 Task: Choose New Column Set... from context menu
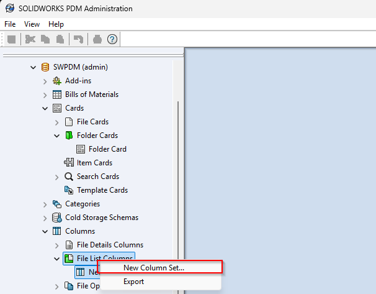(161, 267)
